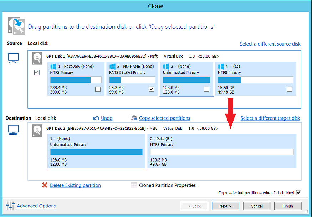Screen dimensions: 312x217
Task: Click the Source label
Action: point(14,43)
